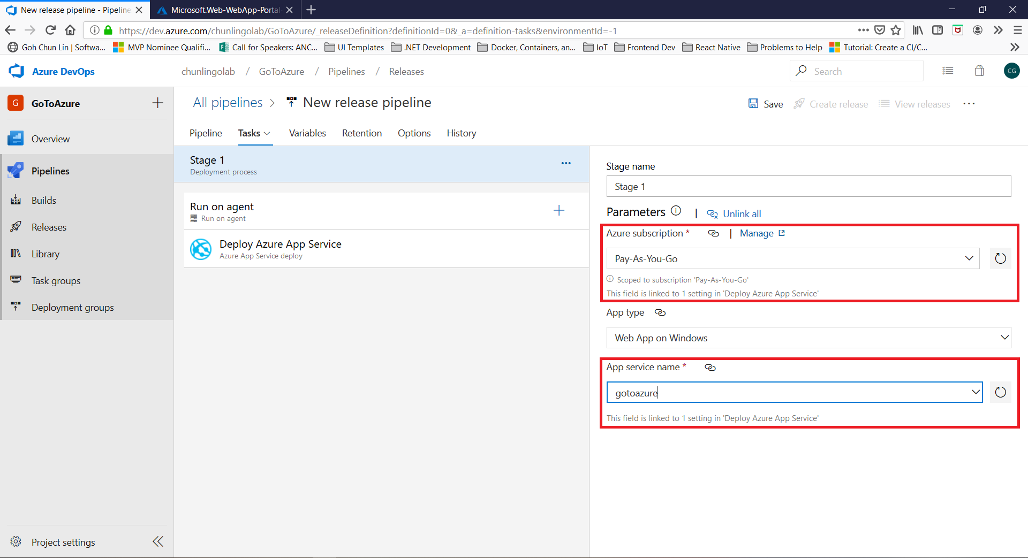Click Releases breadcrumb
The width and height of the screenshot is (1028, 558).
tap(406, 71)
